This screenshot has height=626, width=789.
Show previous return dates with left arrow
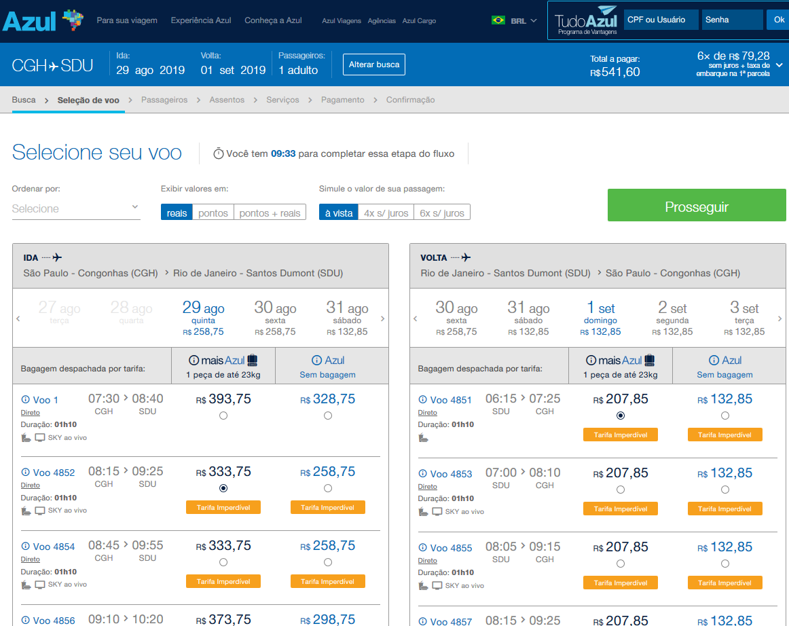[x=415, y=318]
